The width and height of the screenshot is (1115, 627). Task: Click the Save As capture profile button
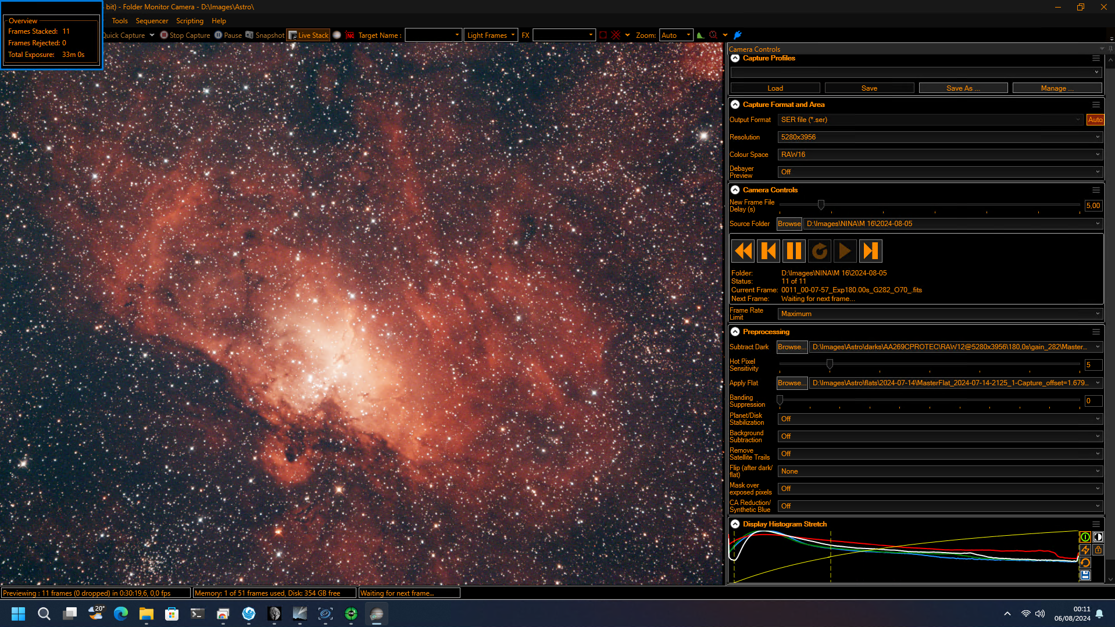[x=963, y=88]
